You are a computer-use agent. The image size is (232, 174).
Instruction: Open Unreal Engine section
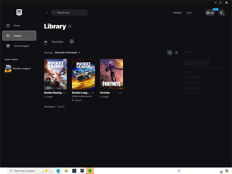[x=19, y=46]
